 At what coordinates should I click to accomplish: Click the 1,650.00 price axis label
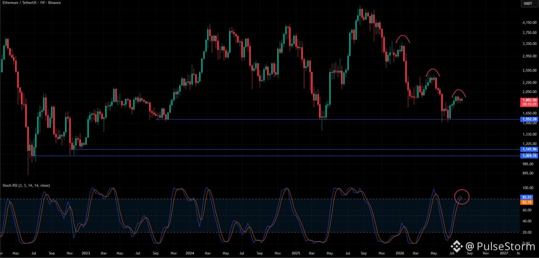coord(529,113)
